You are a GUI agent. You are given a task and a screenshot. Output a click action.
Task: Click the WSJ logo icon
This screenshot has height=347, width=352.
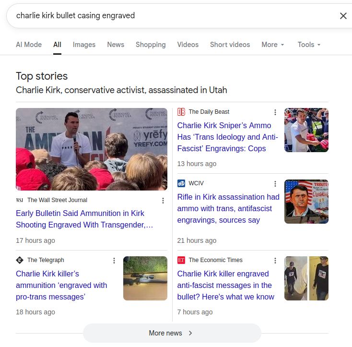coord(20,200)
